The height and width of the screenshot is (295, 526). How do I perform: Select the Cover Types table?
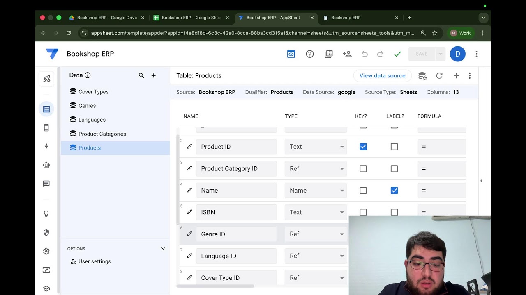115,92
